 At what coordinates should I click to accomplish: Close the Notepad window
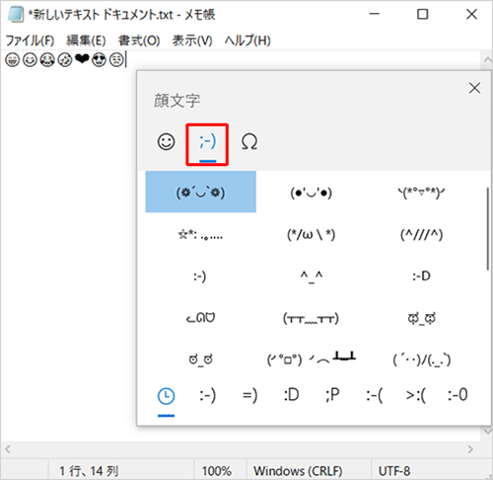471,14
